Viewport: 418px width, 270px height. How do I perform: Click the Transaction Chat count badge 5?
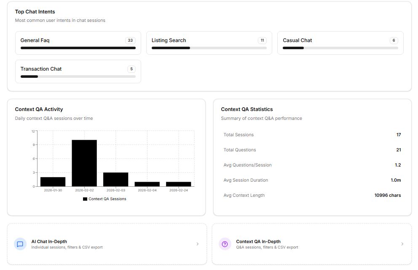pos(131,69)
